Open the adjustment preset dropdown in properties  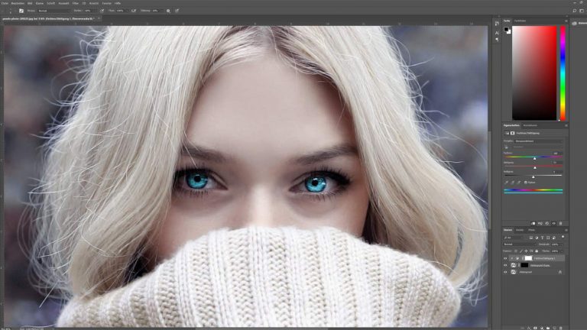tap(539, 141)
